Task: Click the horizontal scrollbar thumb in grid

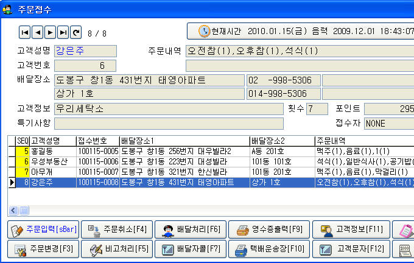Action: pos(24,211)
